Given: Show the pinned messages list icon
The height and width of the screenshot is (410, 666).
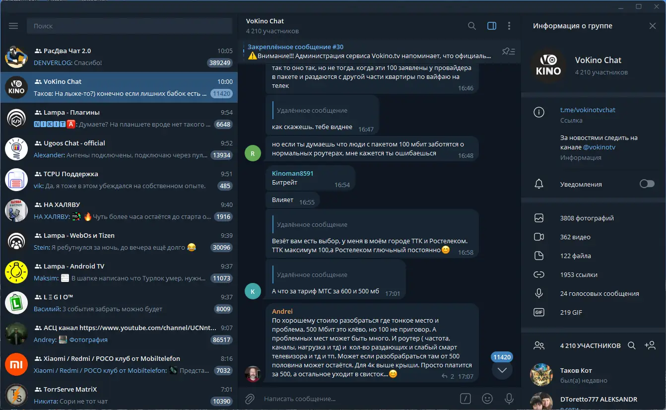Looking at the screenshot, I should coord(509,51).
